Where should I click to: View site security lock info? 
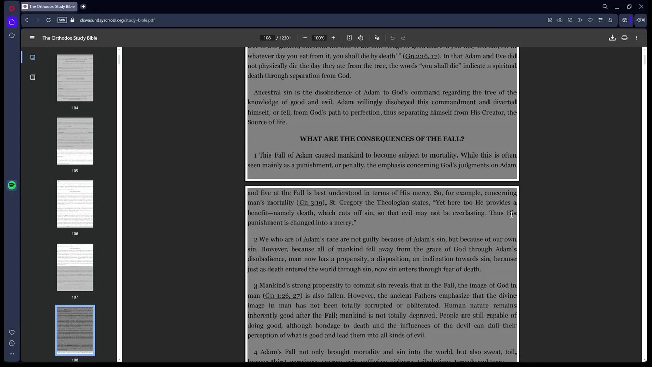(72, 20)
